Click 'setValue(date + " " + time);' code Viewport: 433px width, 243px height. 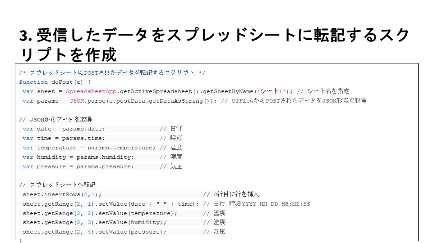[148, 204]
